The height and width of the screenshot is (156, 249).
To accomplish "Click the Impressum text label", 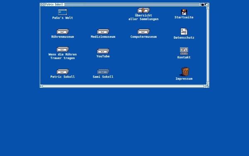I will click(184, 79).
